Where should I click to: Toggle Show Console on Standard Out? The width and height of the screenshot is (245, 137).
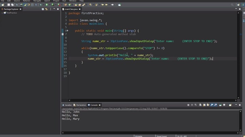(212, 105)
